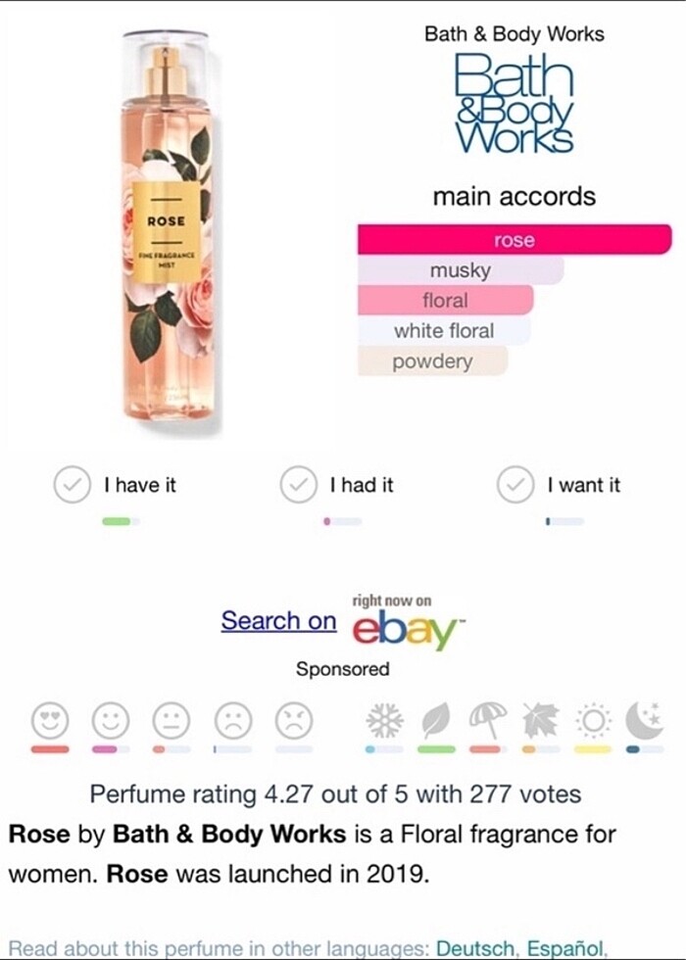Toggle the 'I had it' checkmark
Image resolution: width=686 pixels, height=960 pixels.
(x=298, y=485)
